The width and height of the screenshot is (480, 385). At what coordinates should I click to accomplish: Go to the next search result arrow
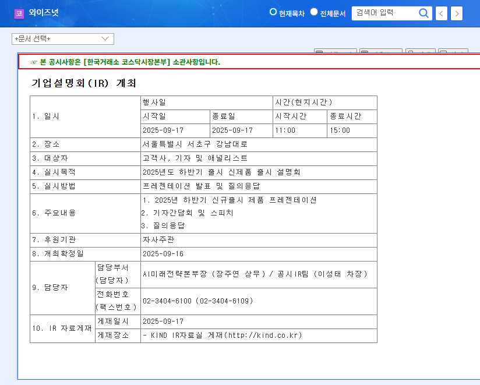(x=457, y=13)
